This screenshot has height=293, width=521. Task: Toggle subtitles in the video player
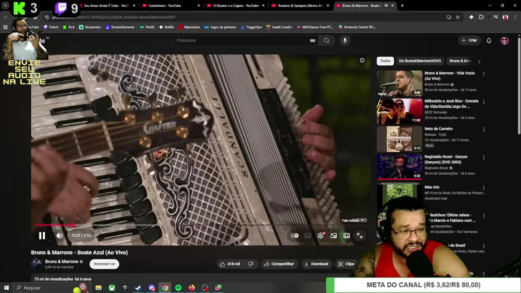[308, 236]
